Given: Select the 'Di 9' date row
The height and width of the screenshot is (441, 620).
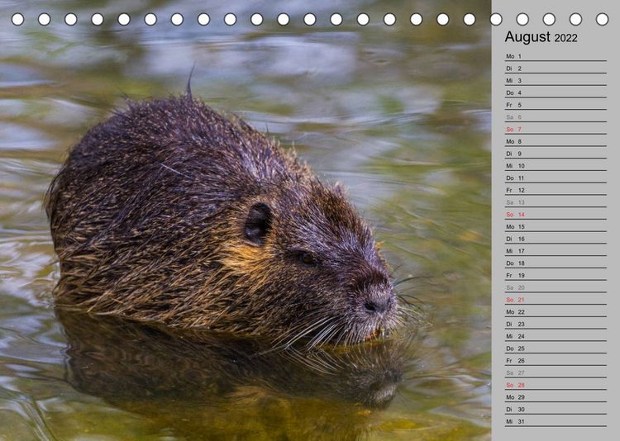Looking at the screenshot, I should 556,154.
